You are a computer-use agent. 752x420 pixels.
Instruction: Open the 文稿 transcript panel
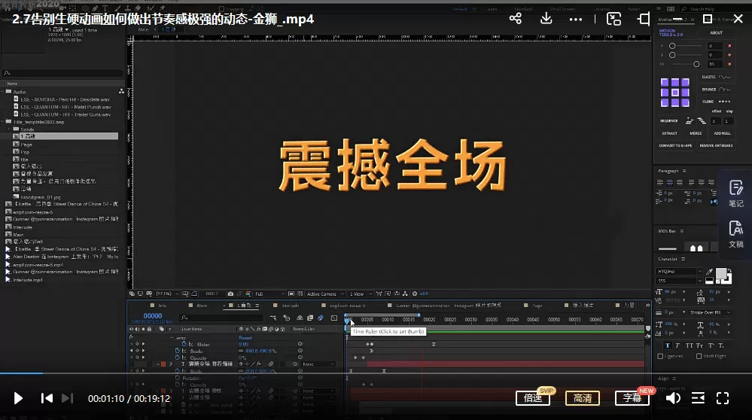[735, 234]
